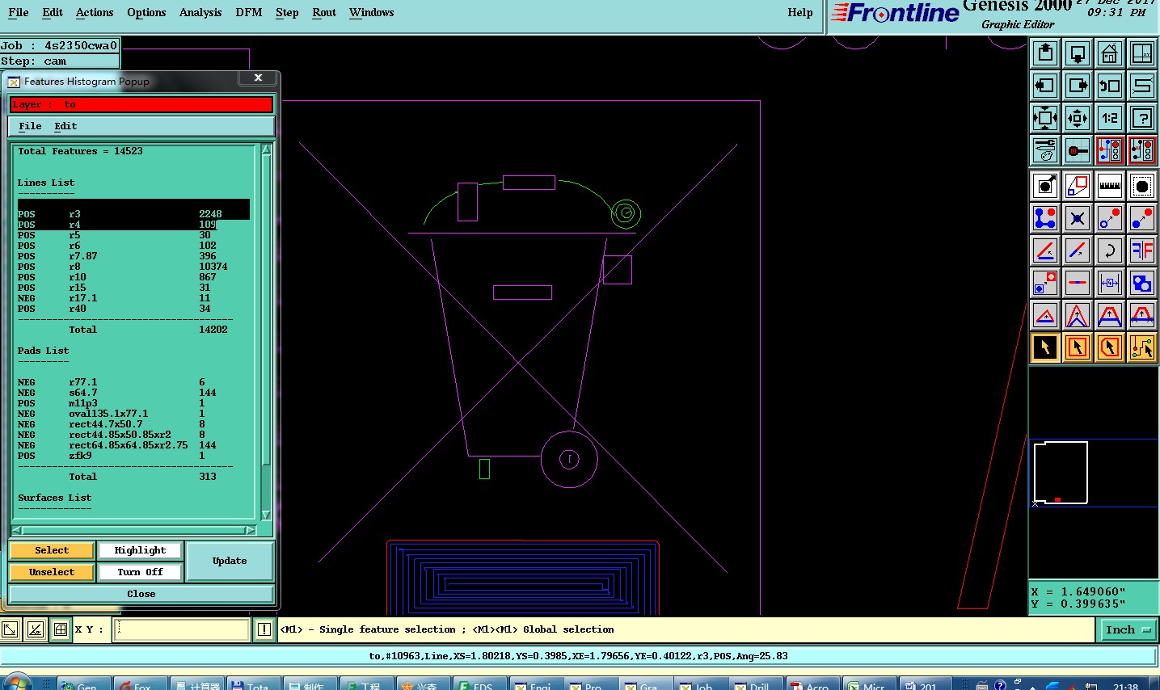Viewport: 1160px width, 690px height.
Task: Open Edit menu in Features Histogram Popup
Action: pyautogui.click(x=65, y=126)
